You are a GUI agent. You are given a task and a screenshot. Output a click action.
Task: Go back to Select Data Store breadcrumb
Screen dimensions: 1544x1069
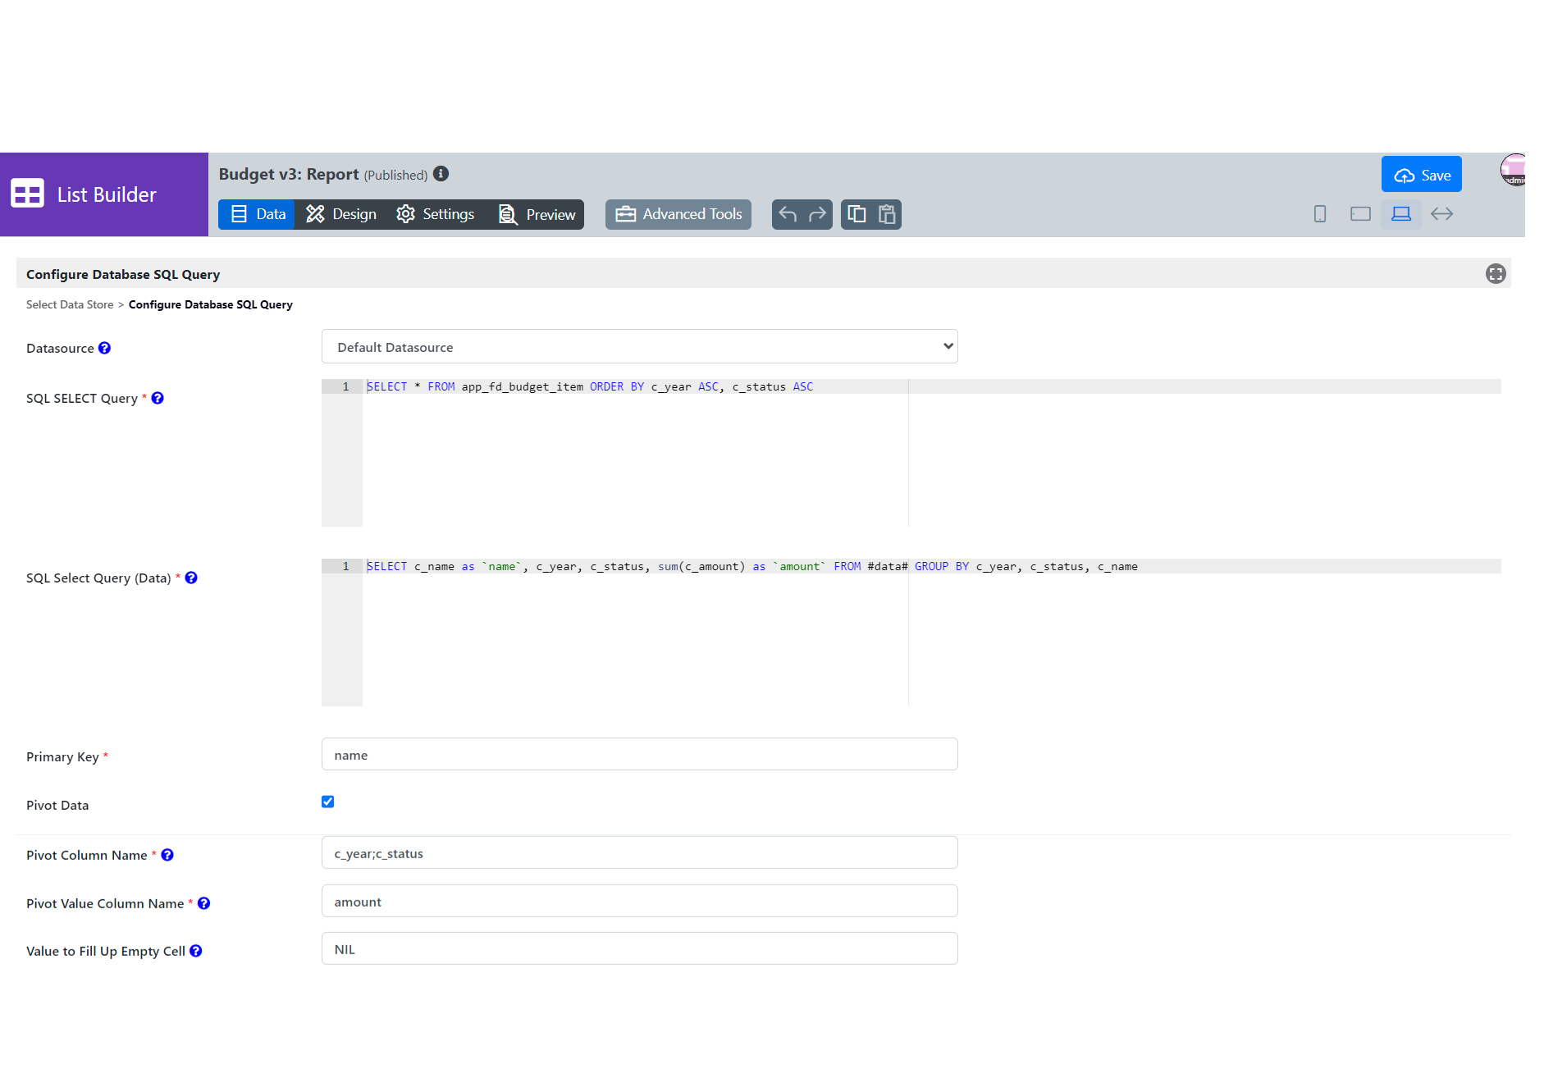point(70,304)
